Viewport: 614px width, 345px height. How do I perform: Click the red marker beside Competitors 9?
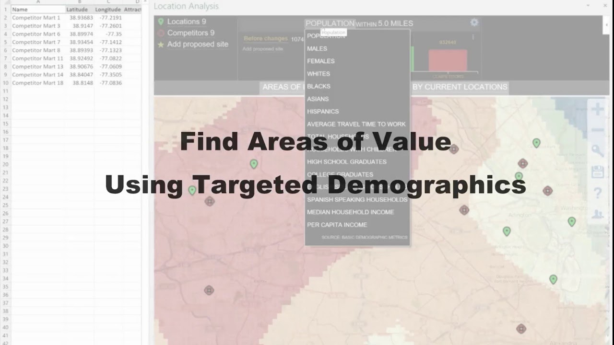coord(161,33)
